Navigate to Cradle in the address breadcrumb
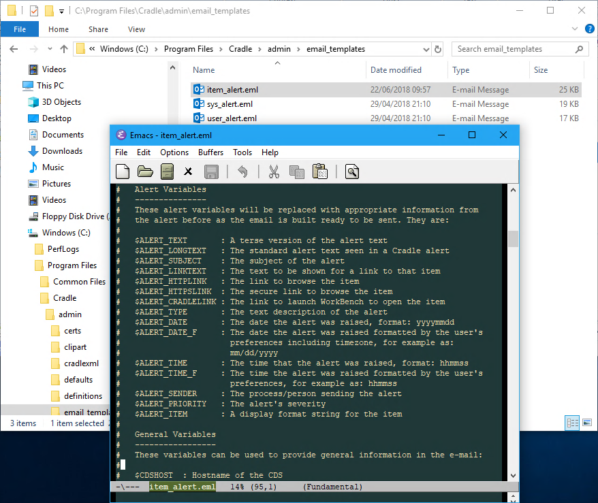 pos(240,49)
